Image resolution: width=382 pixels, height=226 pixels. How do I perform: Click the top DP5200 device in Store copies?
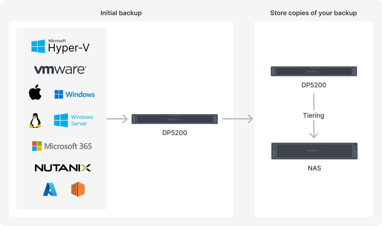click(314, 71)
